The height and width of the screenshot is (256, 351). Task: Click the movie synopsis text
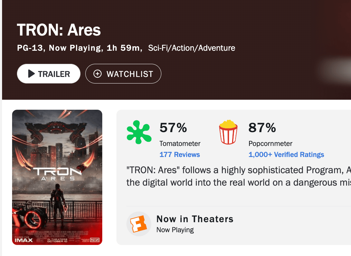(238, 176)
